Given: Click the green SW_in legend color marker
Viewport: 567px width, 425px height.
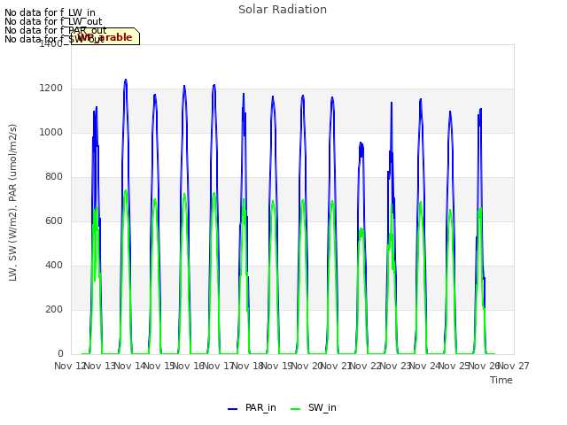Looking at the screenshot, I should (295, 409).
